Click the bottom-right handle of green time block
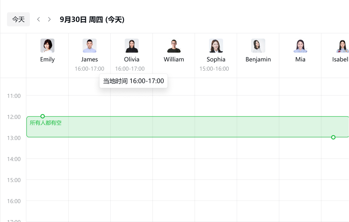Viewport: 349px width, 222px height. (333, 137)
